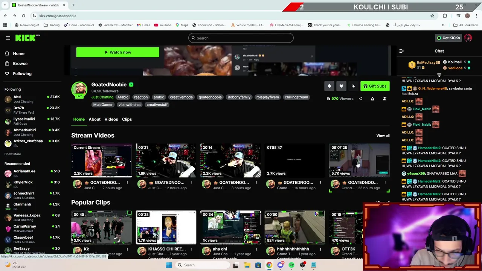Click the roleplayfivem tag
The width and height of the screenshot is (482, 271).
point(268,97)
